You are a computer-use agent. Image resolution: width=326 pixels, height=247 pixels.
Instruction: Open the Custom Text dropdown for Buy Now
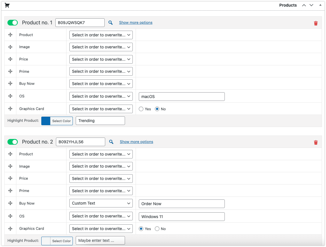coord(101,203)
